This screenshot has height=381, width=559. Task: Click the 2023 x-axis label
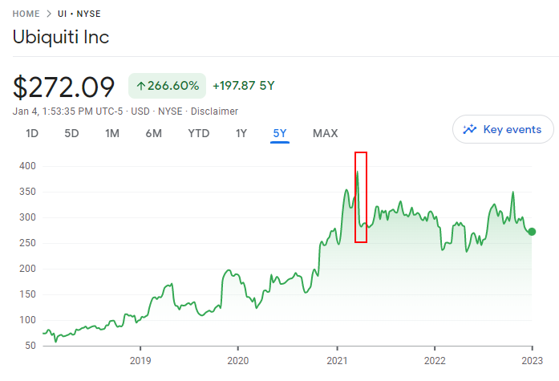(x=532, y=361)
